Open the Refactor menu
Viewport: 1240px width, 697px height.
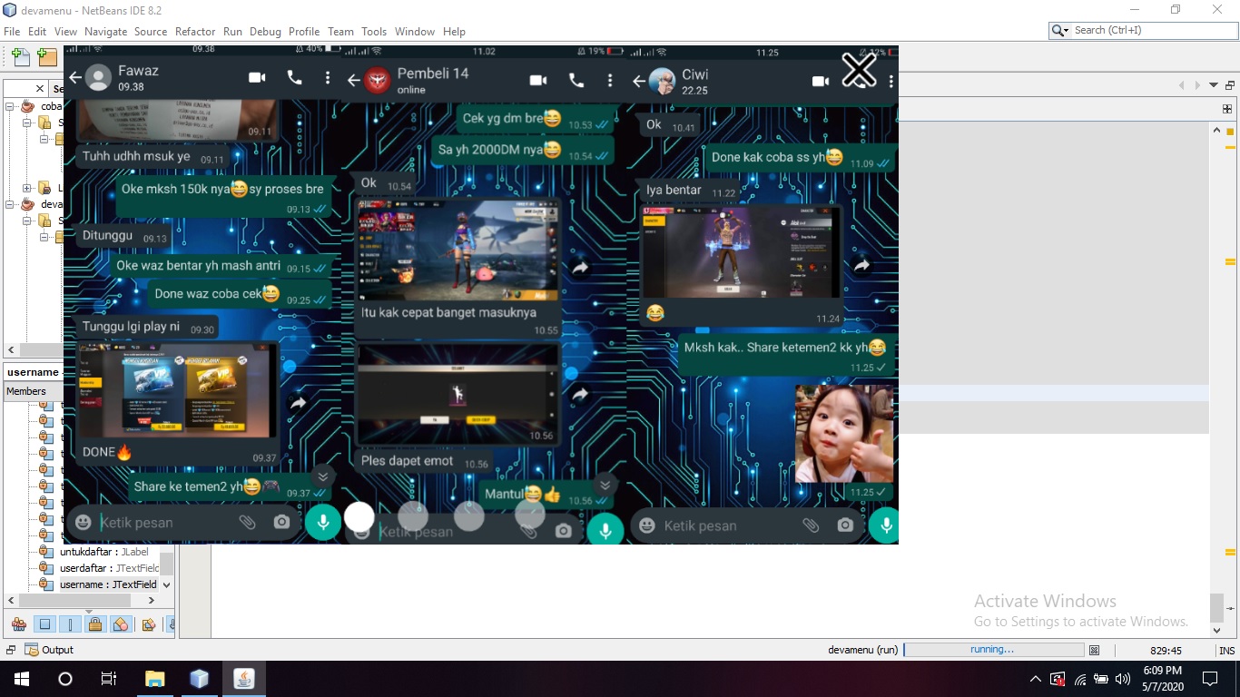[195, 31]
